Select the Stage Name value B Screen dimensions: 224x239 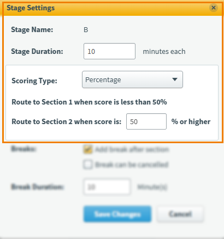[x=86, y=30]
